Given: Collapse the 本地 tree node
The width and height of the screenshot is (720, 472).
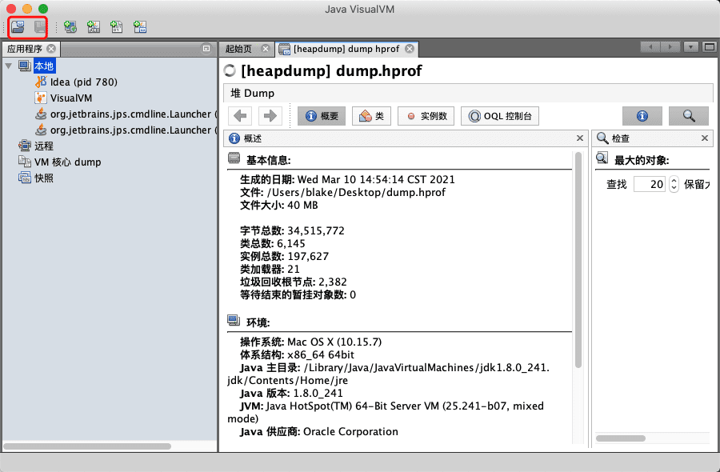Looking at the screenshot, I should point(8,66).
